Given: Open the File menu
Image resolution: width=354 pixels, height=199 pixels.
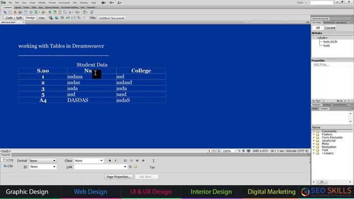Looking at the screenshot, I should tap(11, 3).
